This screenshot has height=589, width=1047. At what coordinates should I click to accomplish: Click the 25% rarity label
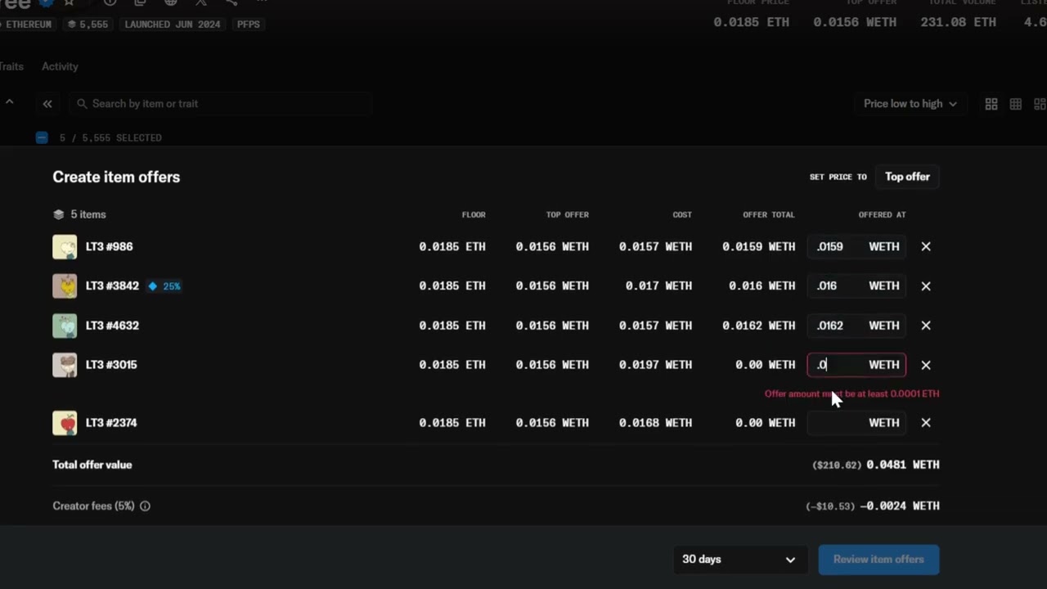(171, 286)
